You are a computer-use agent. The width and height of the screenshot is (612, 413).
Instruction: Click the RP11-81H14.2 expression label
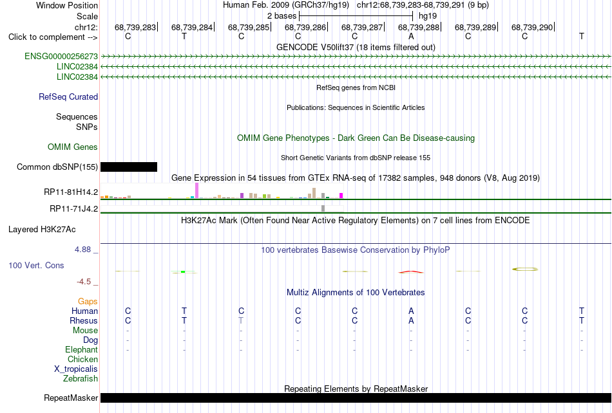(71, 192)
